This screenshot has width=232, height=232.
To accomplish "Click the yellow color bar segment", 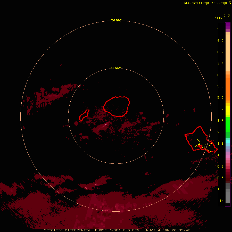I will [x=228, y=110].
